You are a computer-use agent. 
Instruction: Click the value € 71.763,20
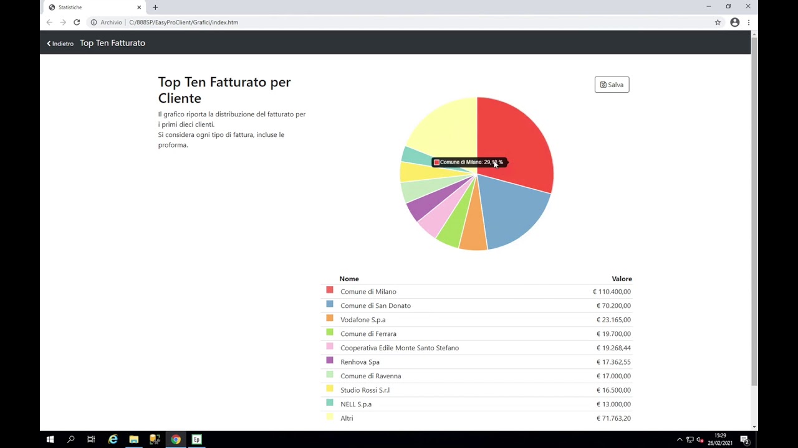coord(613,418)
